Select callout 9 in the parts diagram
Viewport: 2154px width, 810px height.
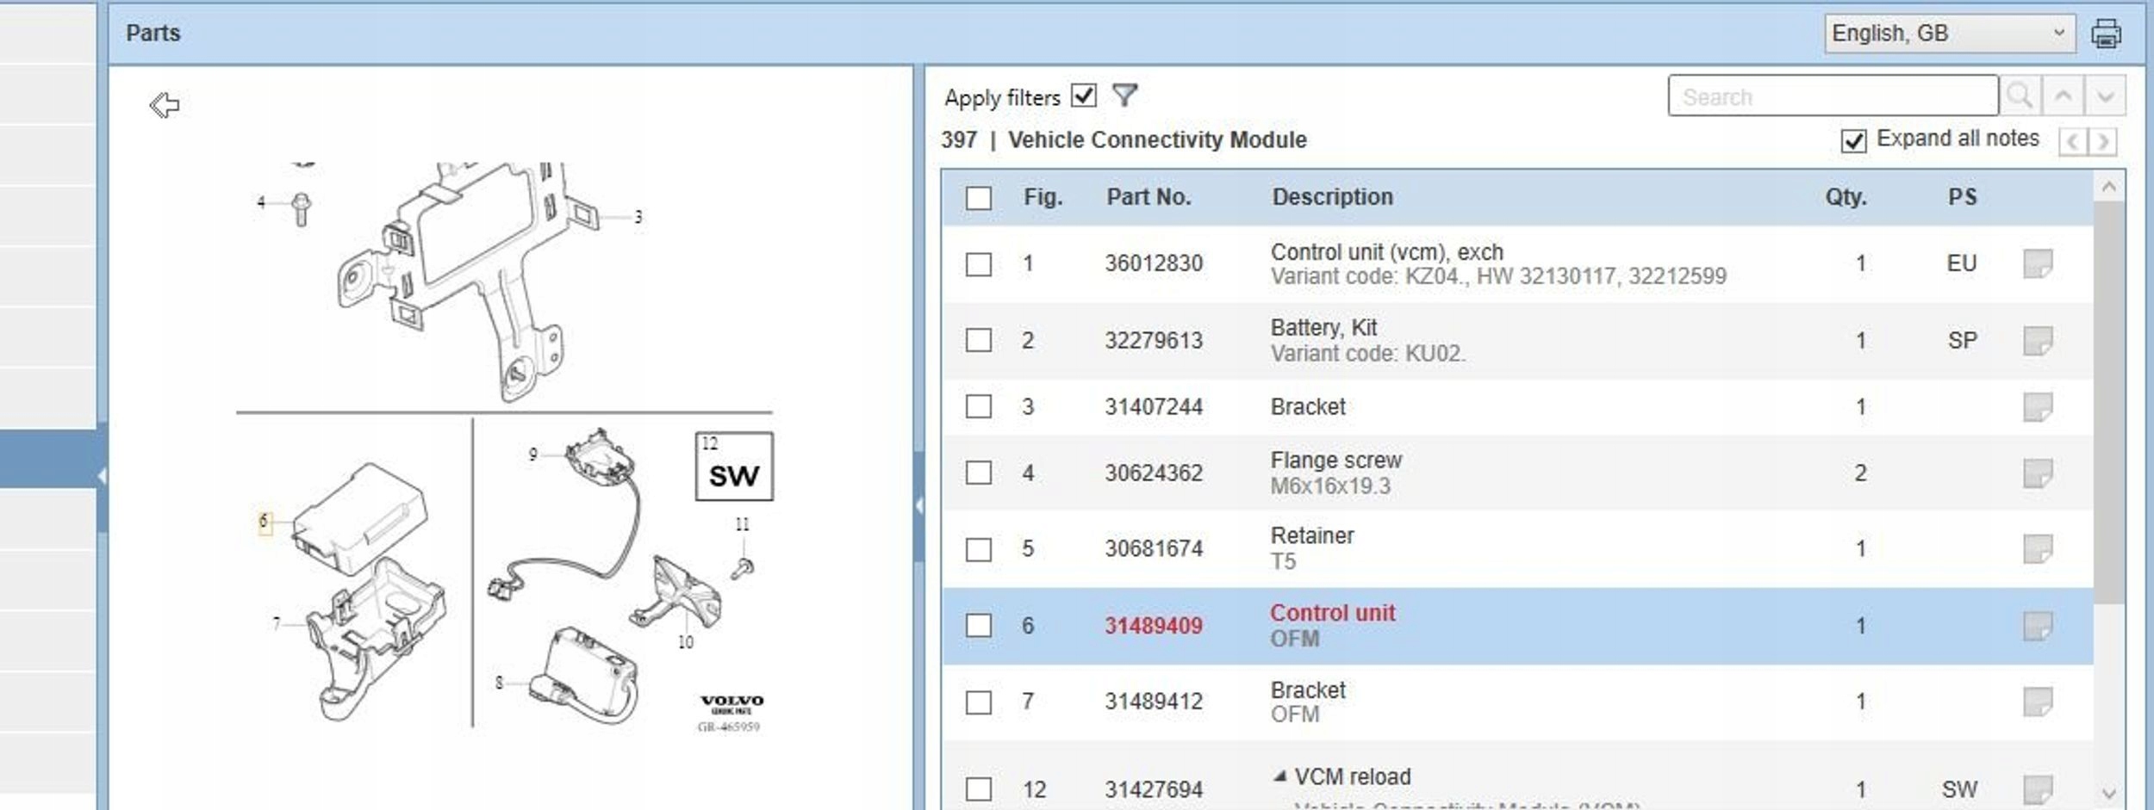tap(533, 454)
